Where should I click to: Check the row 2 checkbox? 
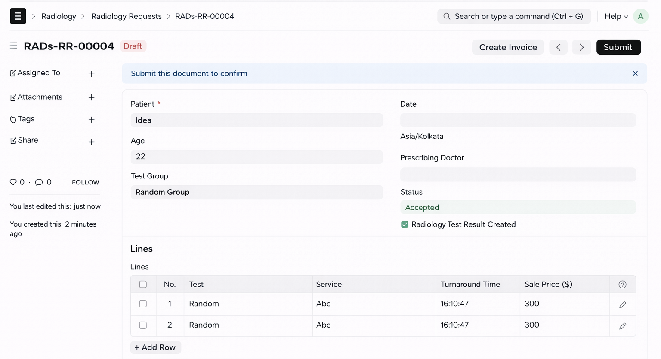143,325
